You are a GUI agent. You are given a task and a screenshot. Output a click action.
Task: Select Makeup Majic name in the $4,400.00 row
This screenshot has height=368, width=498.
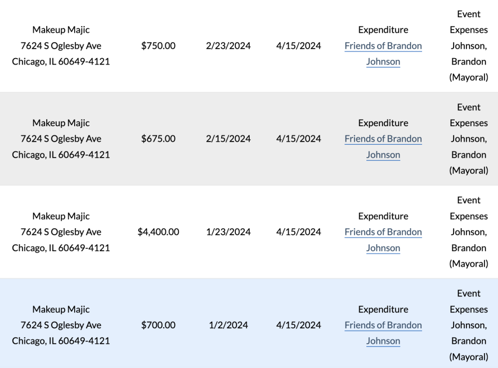pyautogui.click(x=61, y=216)
